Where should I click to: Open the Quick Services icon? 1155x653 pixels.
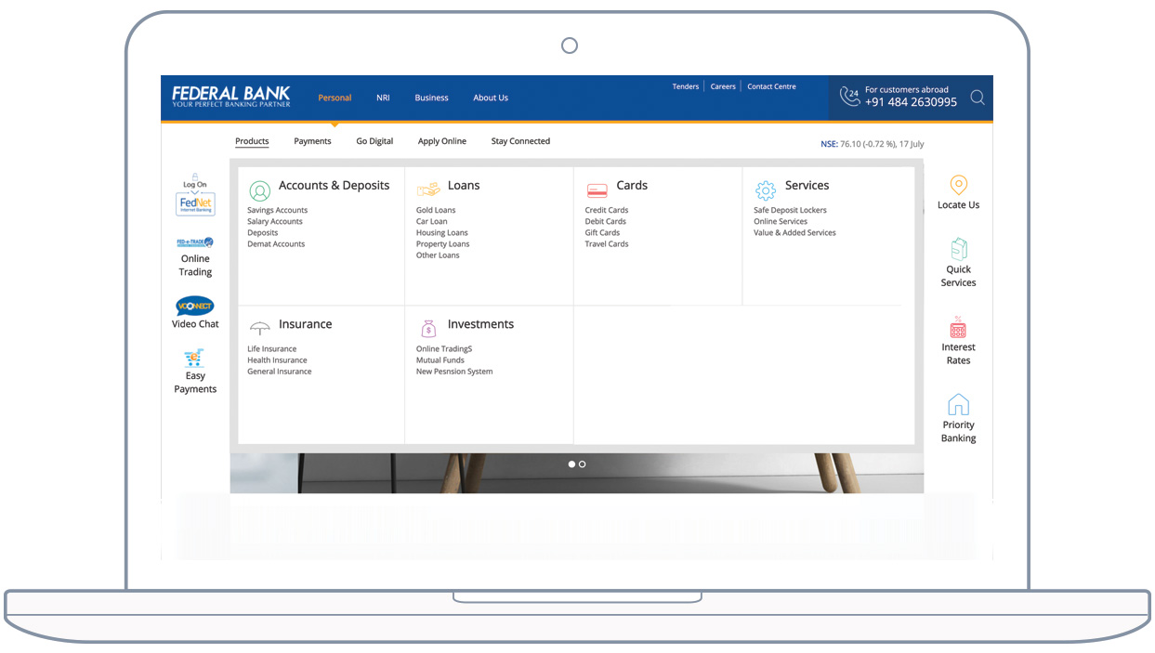(x=958, y=249)
